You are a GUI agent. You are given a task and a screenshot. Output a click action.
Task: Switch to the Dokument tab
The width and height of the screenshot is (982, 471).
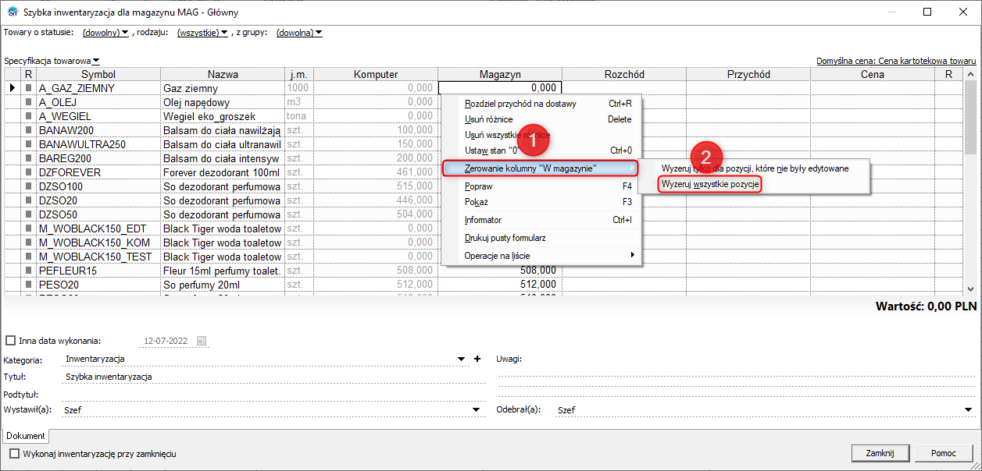pos(26,436)
